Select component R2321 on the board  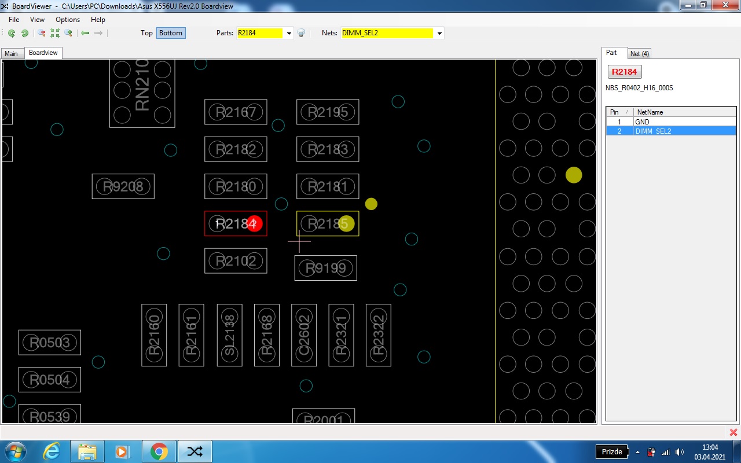[x=341, y=335]
